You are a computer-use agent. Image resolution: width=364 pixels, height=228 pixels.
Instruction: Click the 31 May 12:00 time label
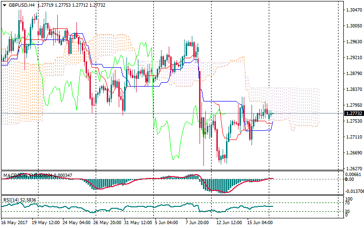[x=139, y=223]
